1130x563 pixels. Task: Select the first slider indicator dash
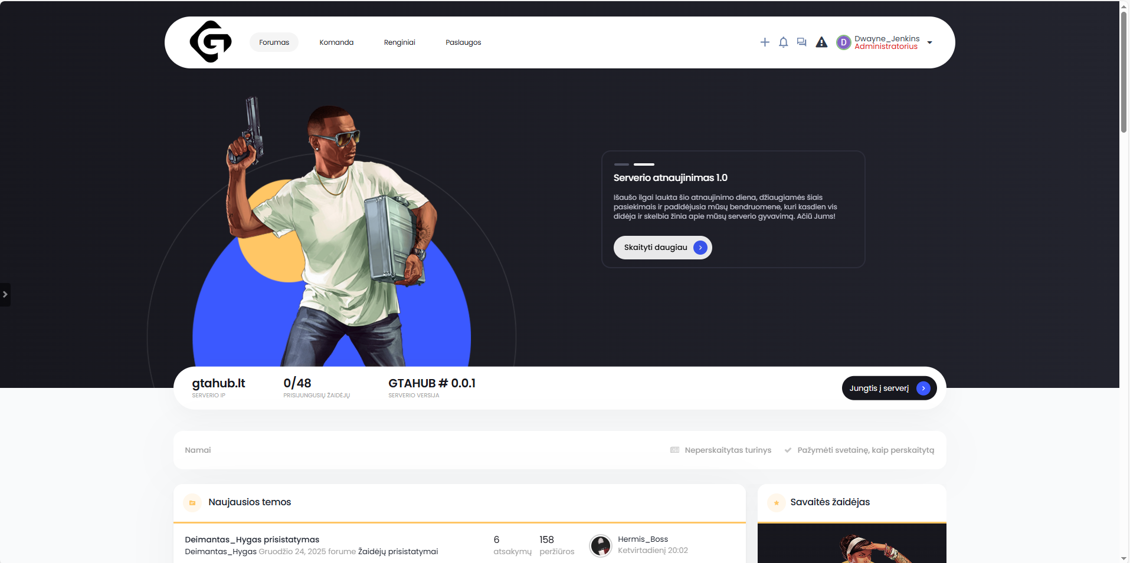click(x=621, y=164)
